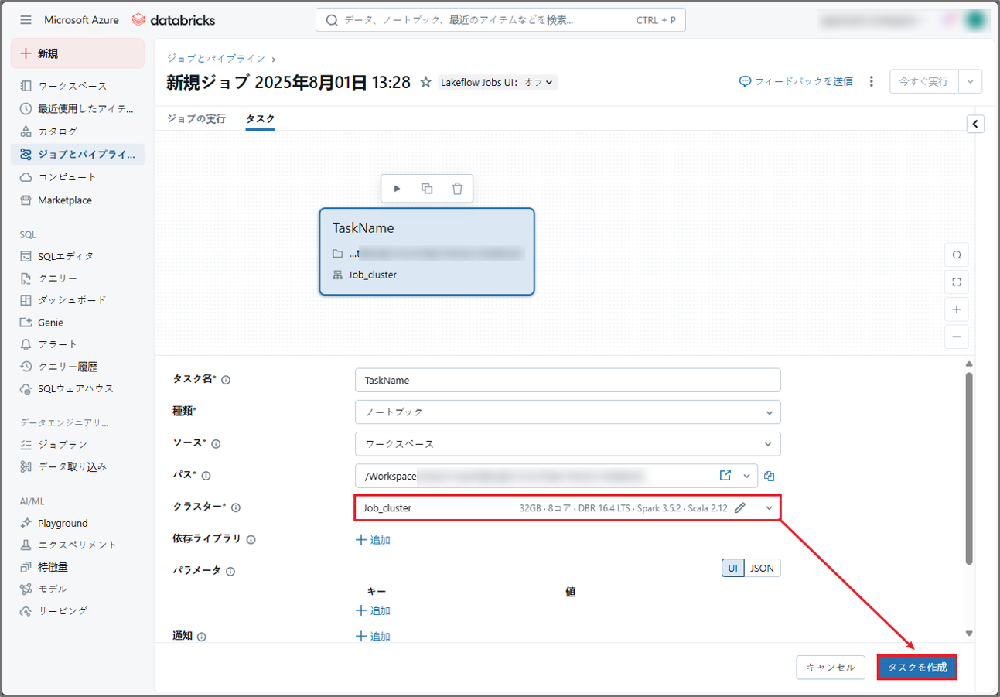This screenshot has width=1000, height=697.
Task: Toggle the Lakeflow Jobs UI setting
Action: click(497, 82)
